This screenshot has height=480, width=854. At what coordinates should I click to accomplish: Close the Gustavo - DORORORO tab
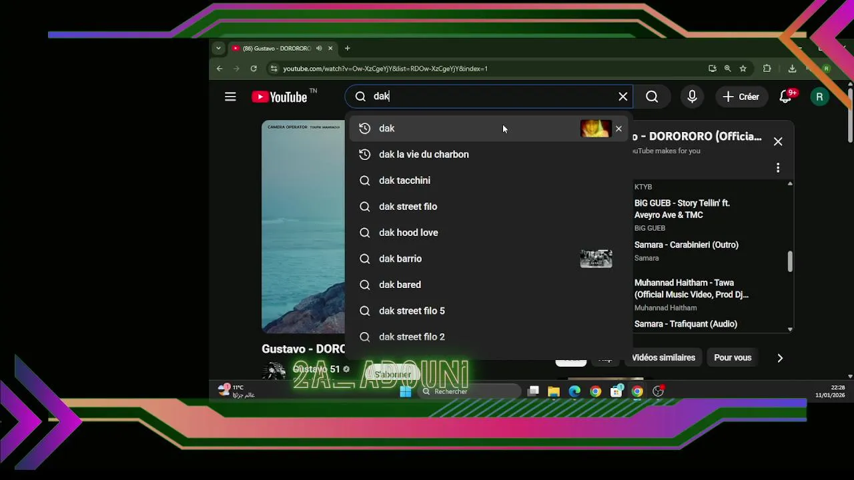(x=330, y=48)
